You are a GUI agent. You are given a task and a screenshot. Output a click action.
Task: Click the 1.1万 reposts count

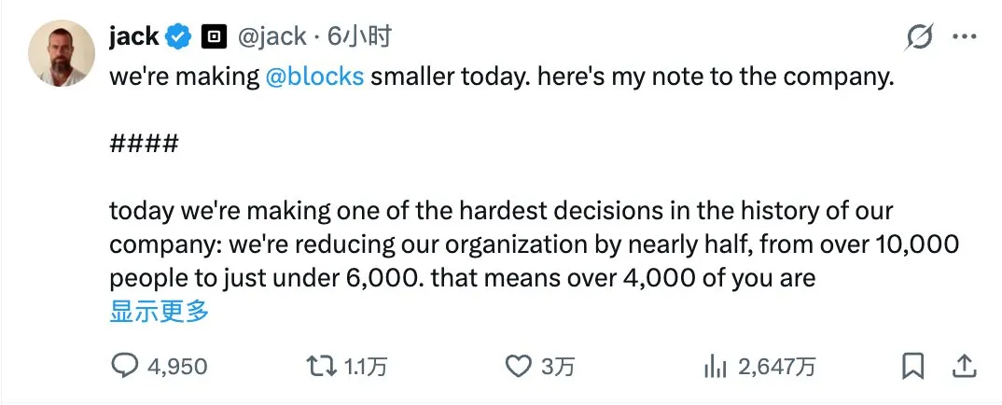point(365,367)
